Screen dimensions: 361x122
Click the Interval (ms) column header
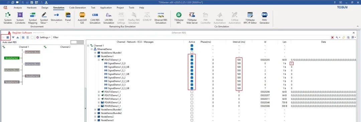tap(239, 42)
